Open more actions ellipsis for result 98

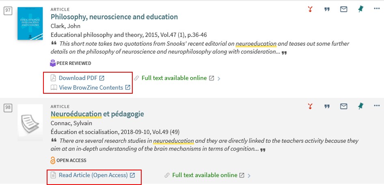click(377, 105)
